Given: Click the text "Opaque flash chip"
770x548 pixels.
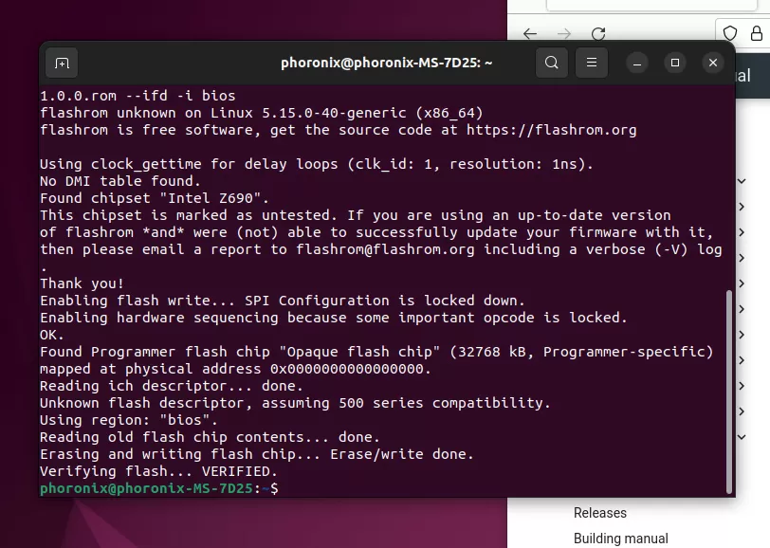Looking at the screenshot, I should coord(359,352).
